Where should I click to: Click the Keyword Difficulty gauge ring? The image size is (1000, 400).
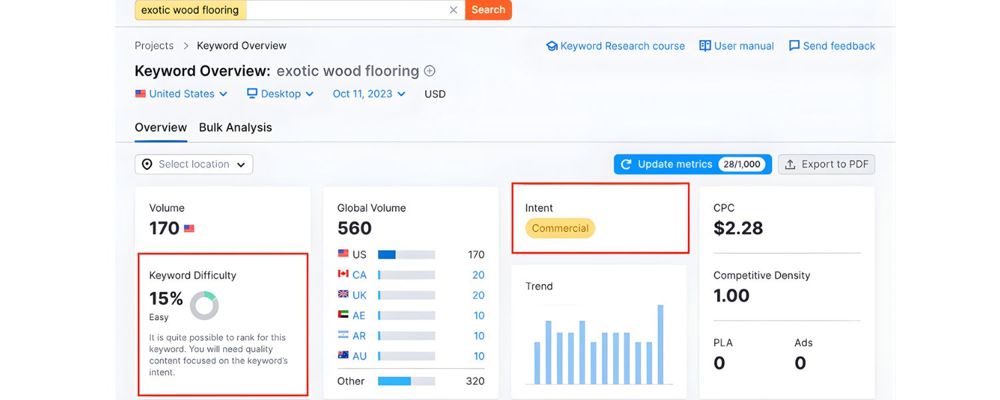pyautogui.click(x=203, y=305)
